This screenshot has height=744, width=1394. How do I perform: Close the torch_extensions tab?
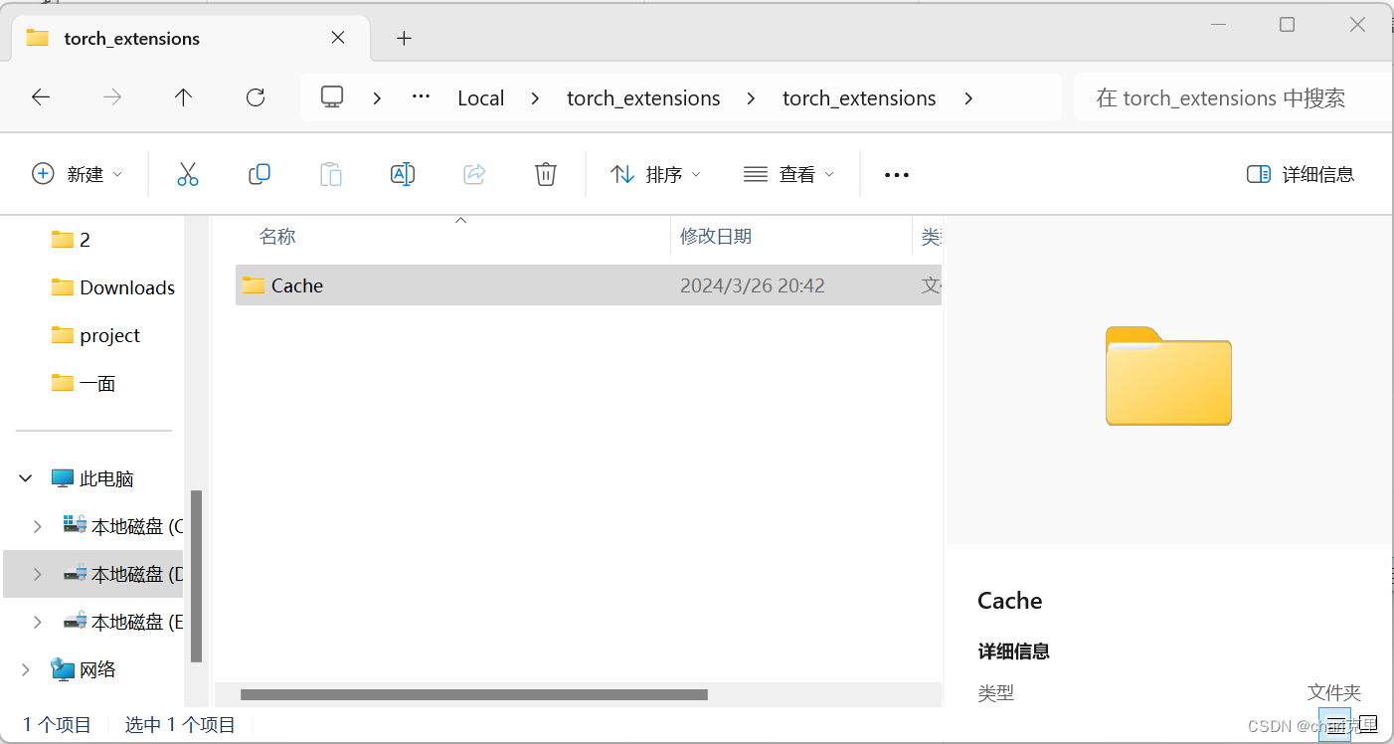point(338,37)
